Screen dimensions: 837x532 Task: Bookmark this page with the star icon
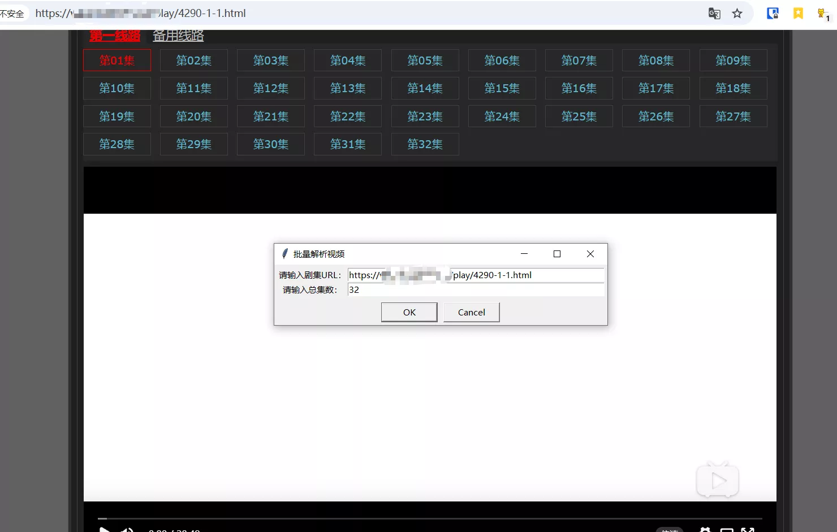(737, 14)
